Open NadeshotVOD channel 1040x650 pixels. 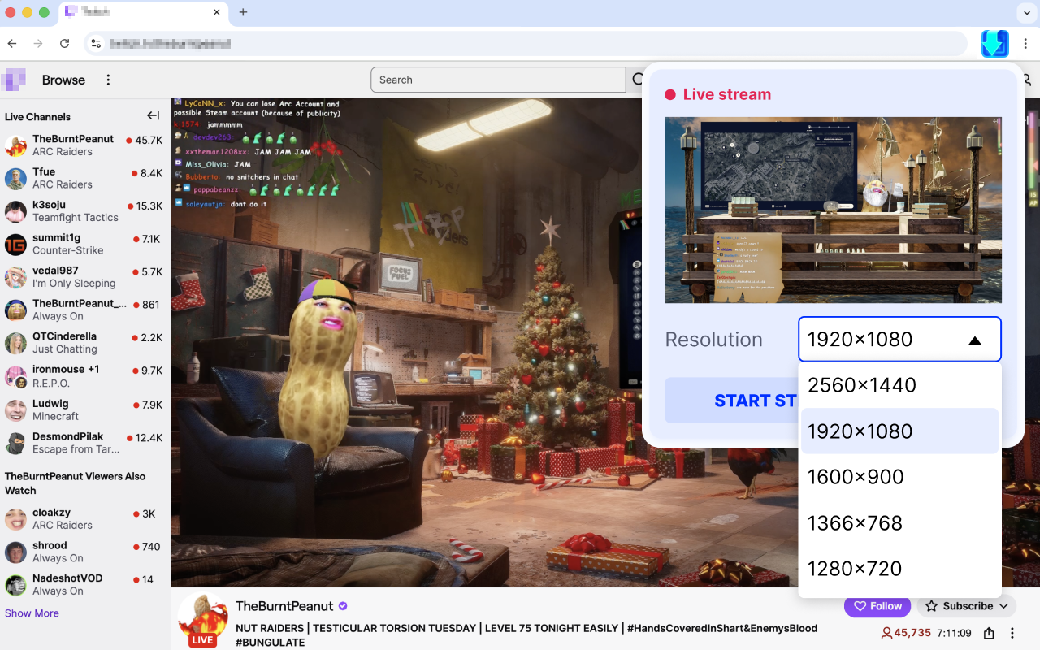[85, 585]
